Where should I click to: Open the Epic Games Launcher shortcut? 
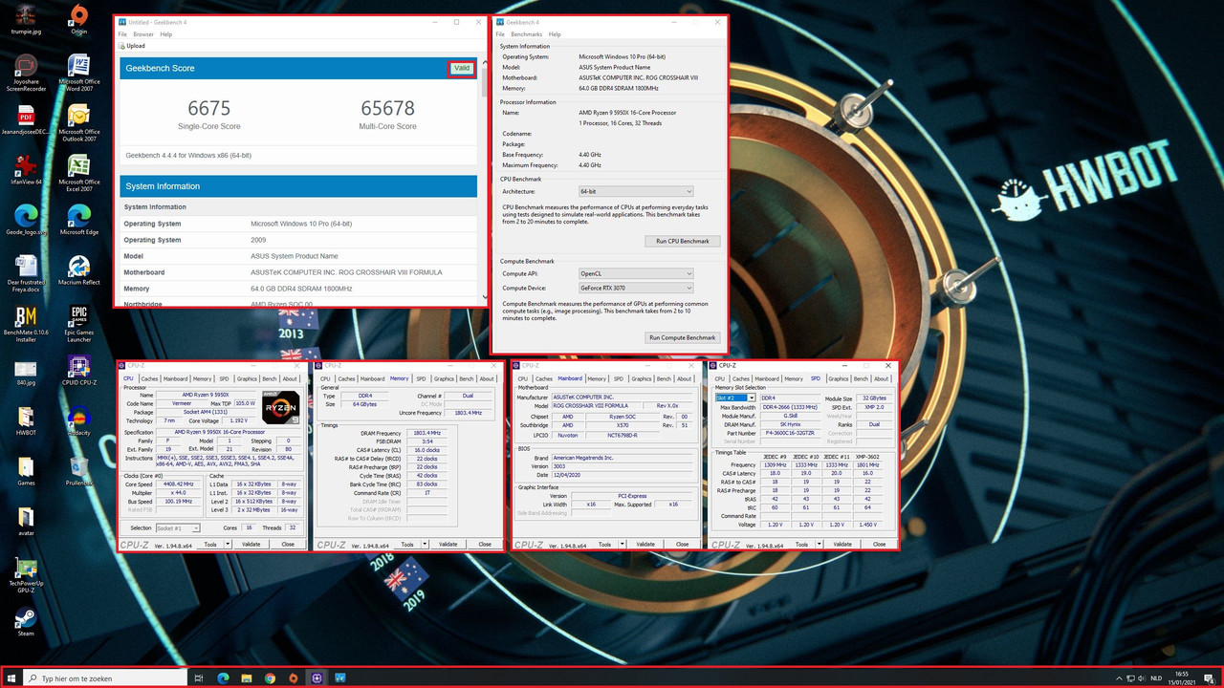[79, 324]
